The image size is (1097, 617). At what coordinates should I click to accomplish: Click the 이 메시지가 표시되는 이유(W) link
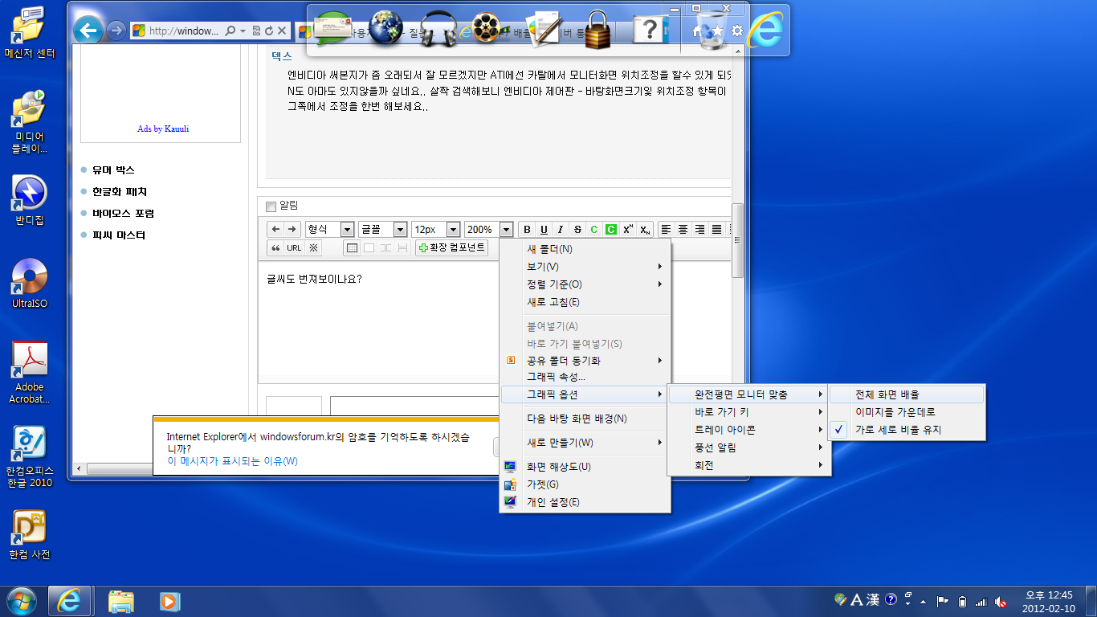click(232, 461)
